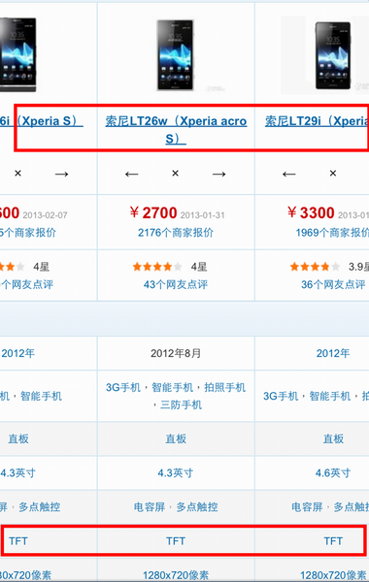Move the Xperia S column right using its arrow
Screen dimensions: 369x582
point(62,174)
